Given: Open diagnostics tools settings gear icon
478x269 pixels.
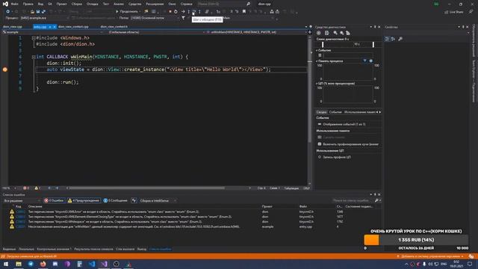Looking at the screenshot, I should [319, 33].
